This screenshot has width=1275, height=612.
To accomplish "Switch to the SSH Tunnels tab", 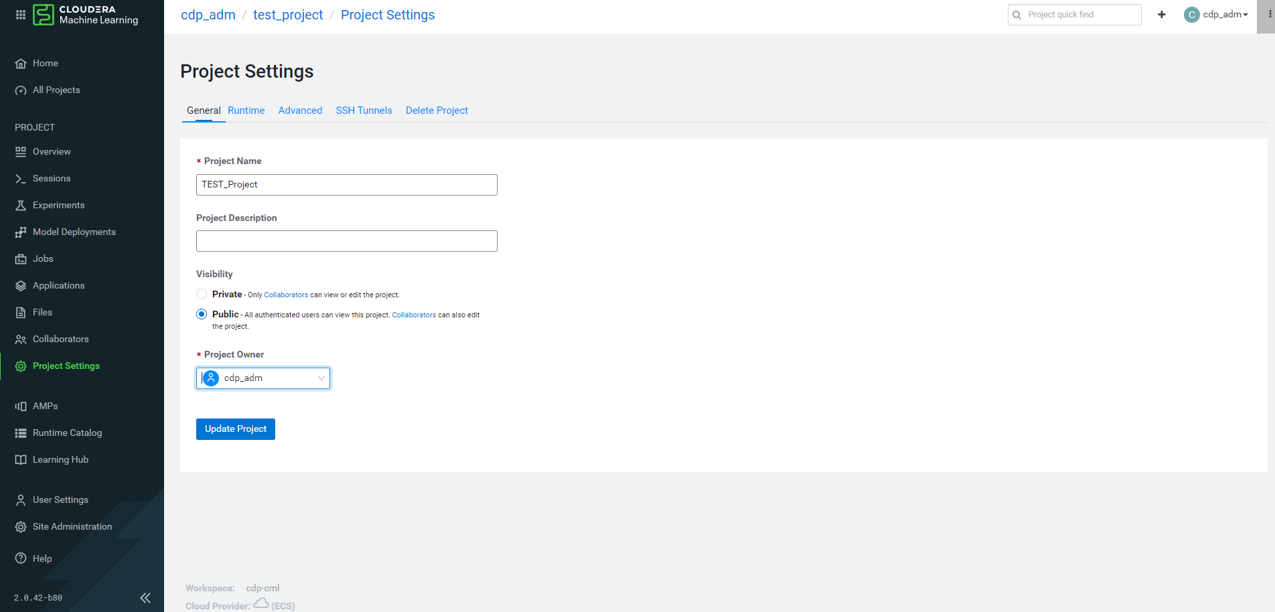I will [x=364, y=110].
